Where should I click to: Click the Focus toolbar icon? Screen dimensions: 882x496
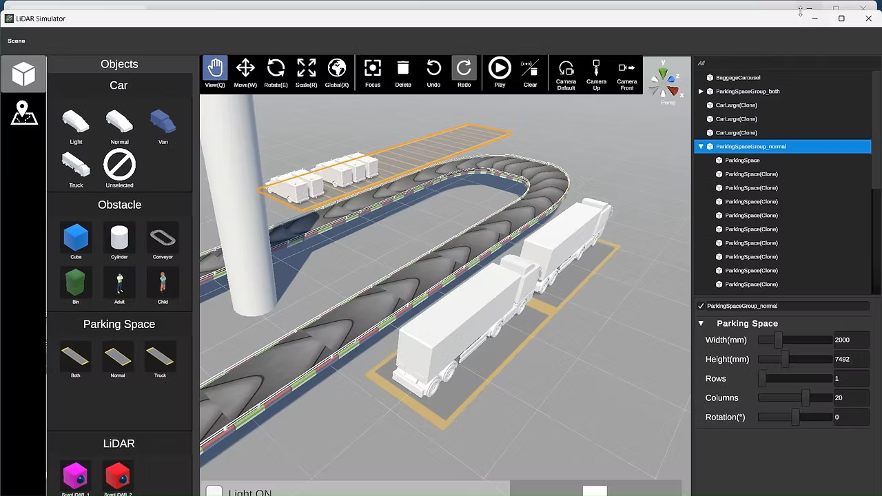[x=373, y=73]
